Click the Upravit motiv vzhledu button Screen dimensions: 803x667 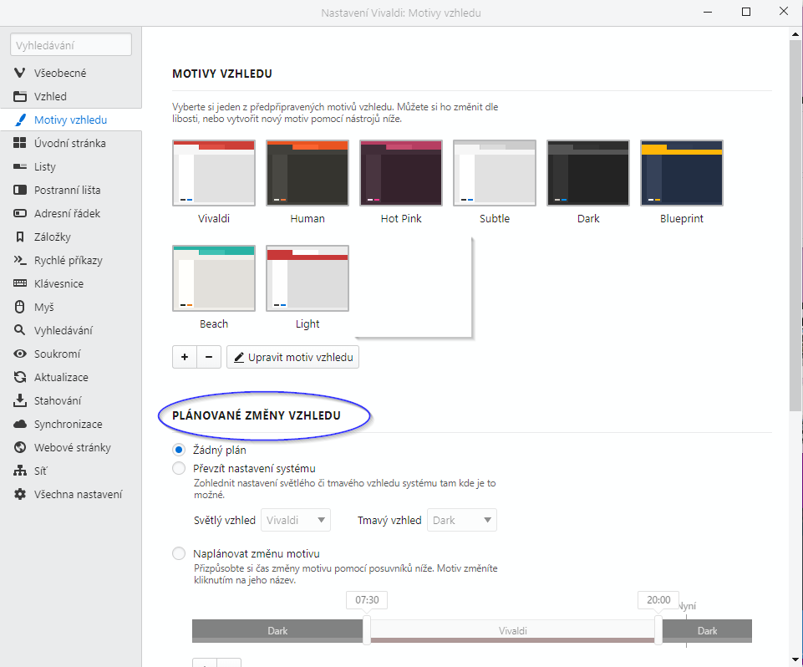pos(293,357)
